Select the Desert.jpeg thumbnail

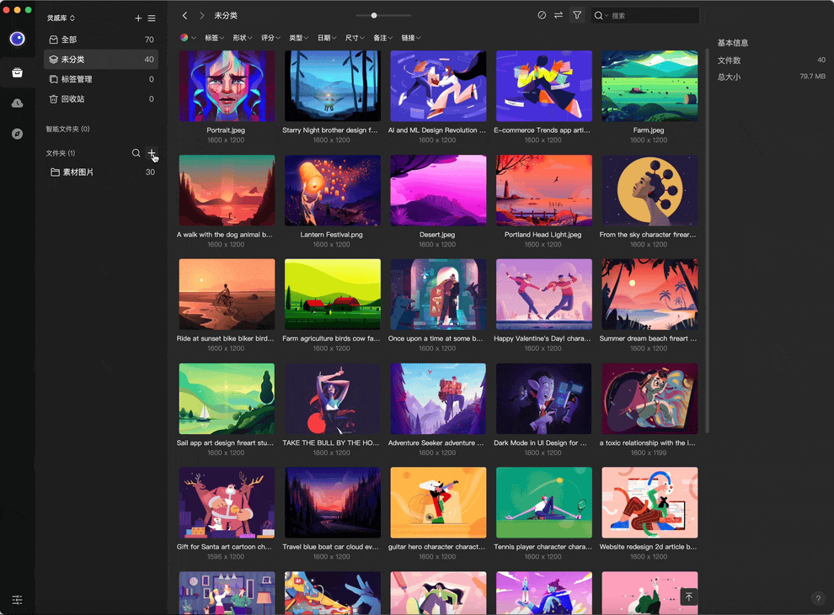[438, 190]
